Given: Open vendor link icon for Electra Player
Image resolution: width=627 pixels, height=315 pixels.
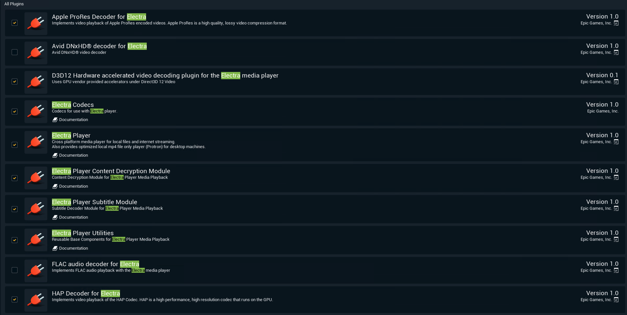Looking at the screenshot, I should pos(616,142).
